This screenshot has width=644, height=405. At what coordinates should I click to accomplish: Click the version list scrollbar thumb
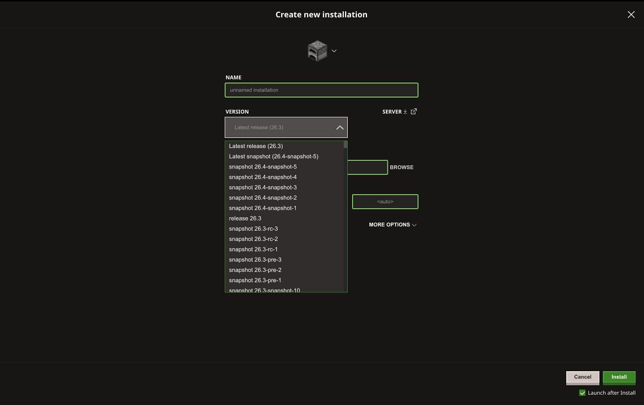(x=346, y=144)
